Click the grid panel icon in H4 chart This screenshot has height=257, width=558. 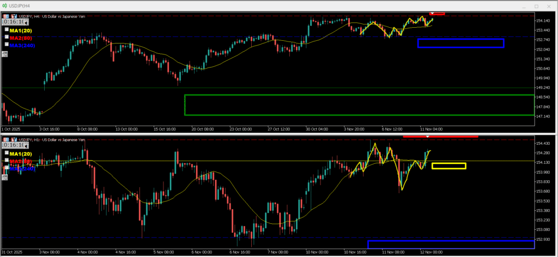point(5,16)
